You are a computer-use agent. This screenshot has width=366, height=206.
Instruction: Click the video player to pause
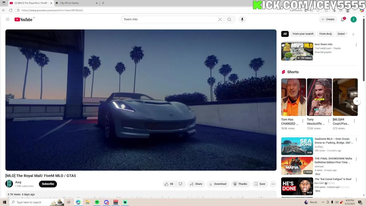pos(141,100)
